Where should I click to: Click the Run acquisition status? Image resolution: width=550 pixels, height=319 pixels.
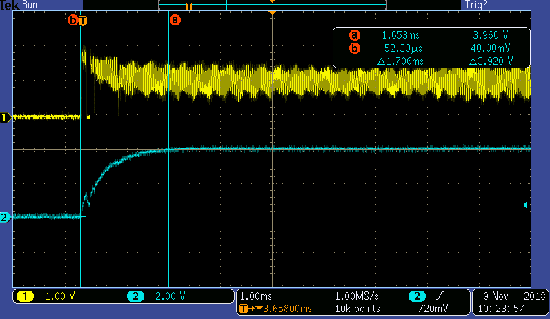[30, 5]
